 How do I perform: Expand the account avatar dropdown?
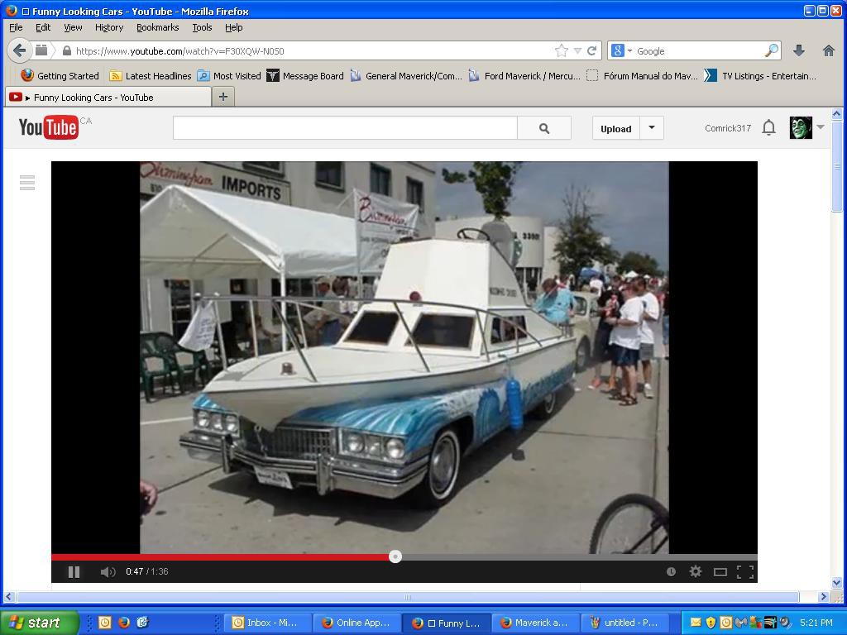tap(820, 127)
